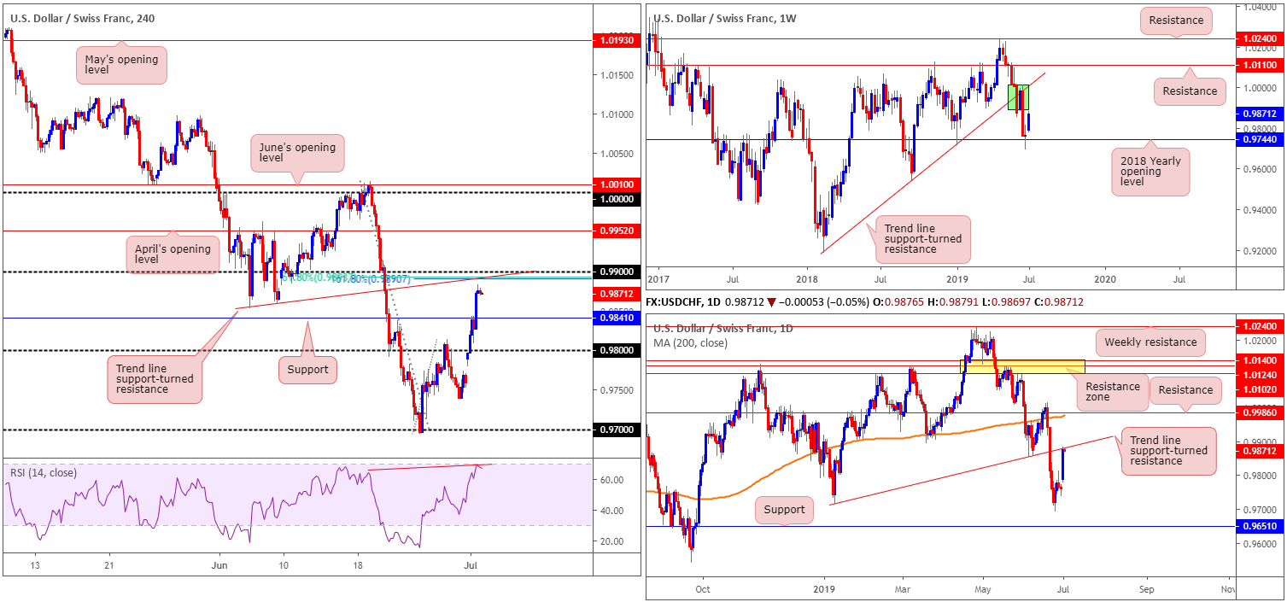Click the 'U.S. Dollar / Swiss Franc, 1W' chart title
This screenshot has height=602, width=1287.
tap(724, 17)
